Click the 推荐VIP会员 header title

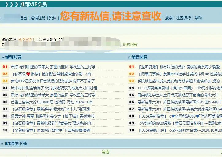tap(33, 4)
